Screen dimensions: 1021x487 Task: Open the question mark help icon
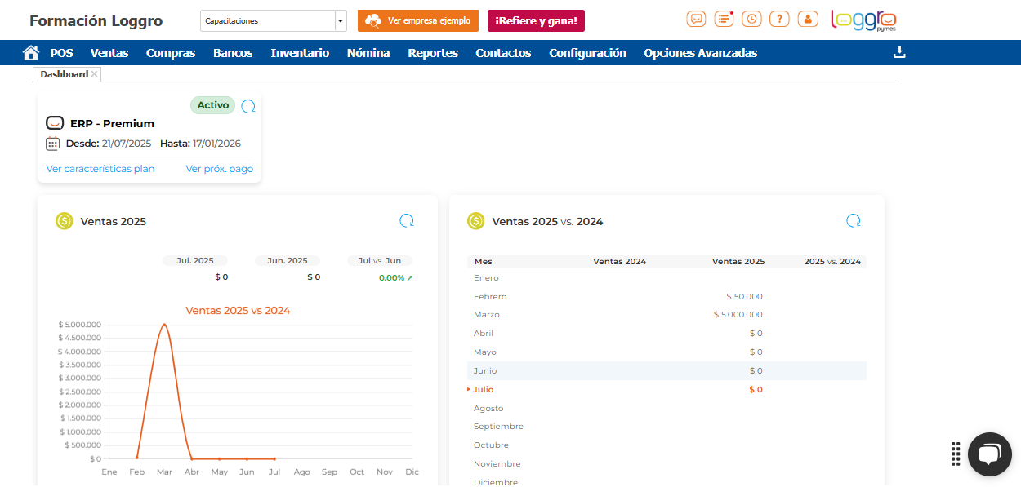[x=779, y=19]
